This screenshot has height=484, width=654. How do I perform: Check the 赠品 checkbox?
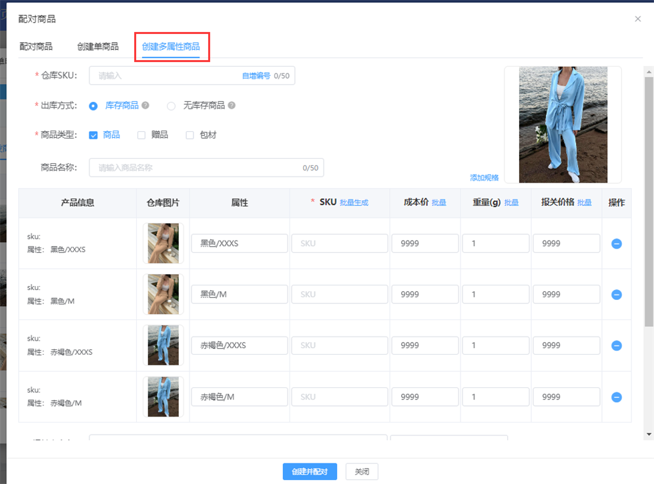click(x=141, y=135)
